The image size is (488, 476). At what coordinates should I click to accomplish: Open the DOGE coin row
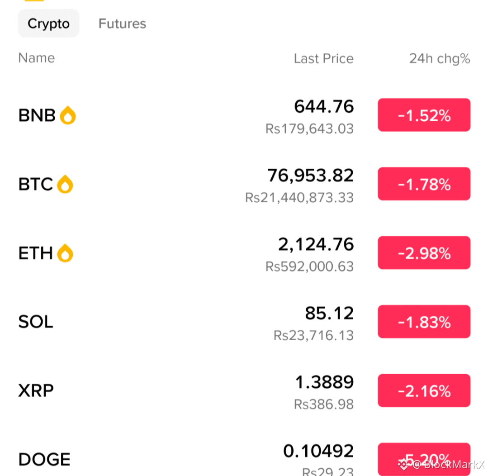(x=244, y=458)
